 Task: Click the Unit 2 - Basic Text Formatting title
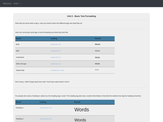pos(81,16)
